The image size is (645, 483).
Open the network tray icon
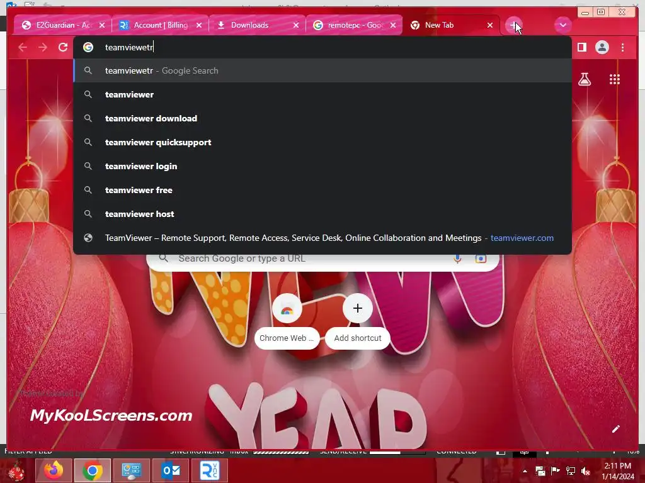click(571, 471)
